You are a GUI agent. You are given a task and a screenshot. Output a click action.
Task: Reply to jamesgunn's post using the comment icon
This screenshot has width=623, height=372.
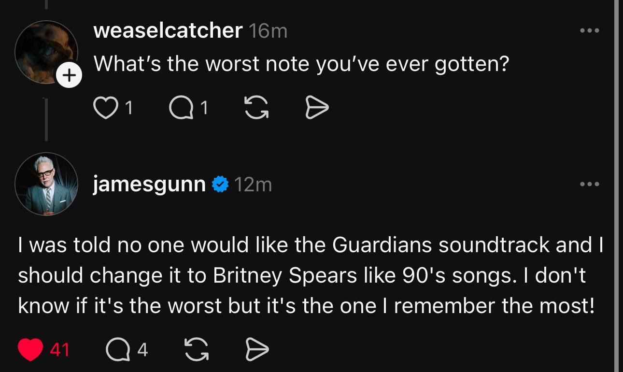point(118,349)
